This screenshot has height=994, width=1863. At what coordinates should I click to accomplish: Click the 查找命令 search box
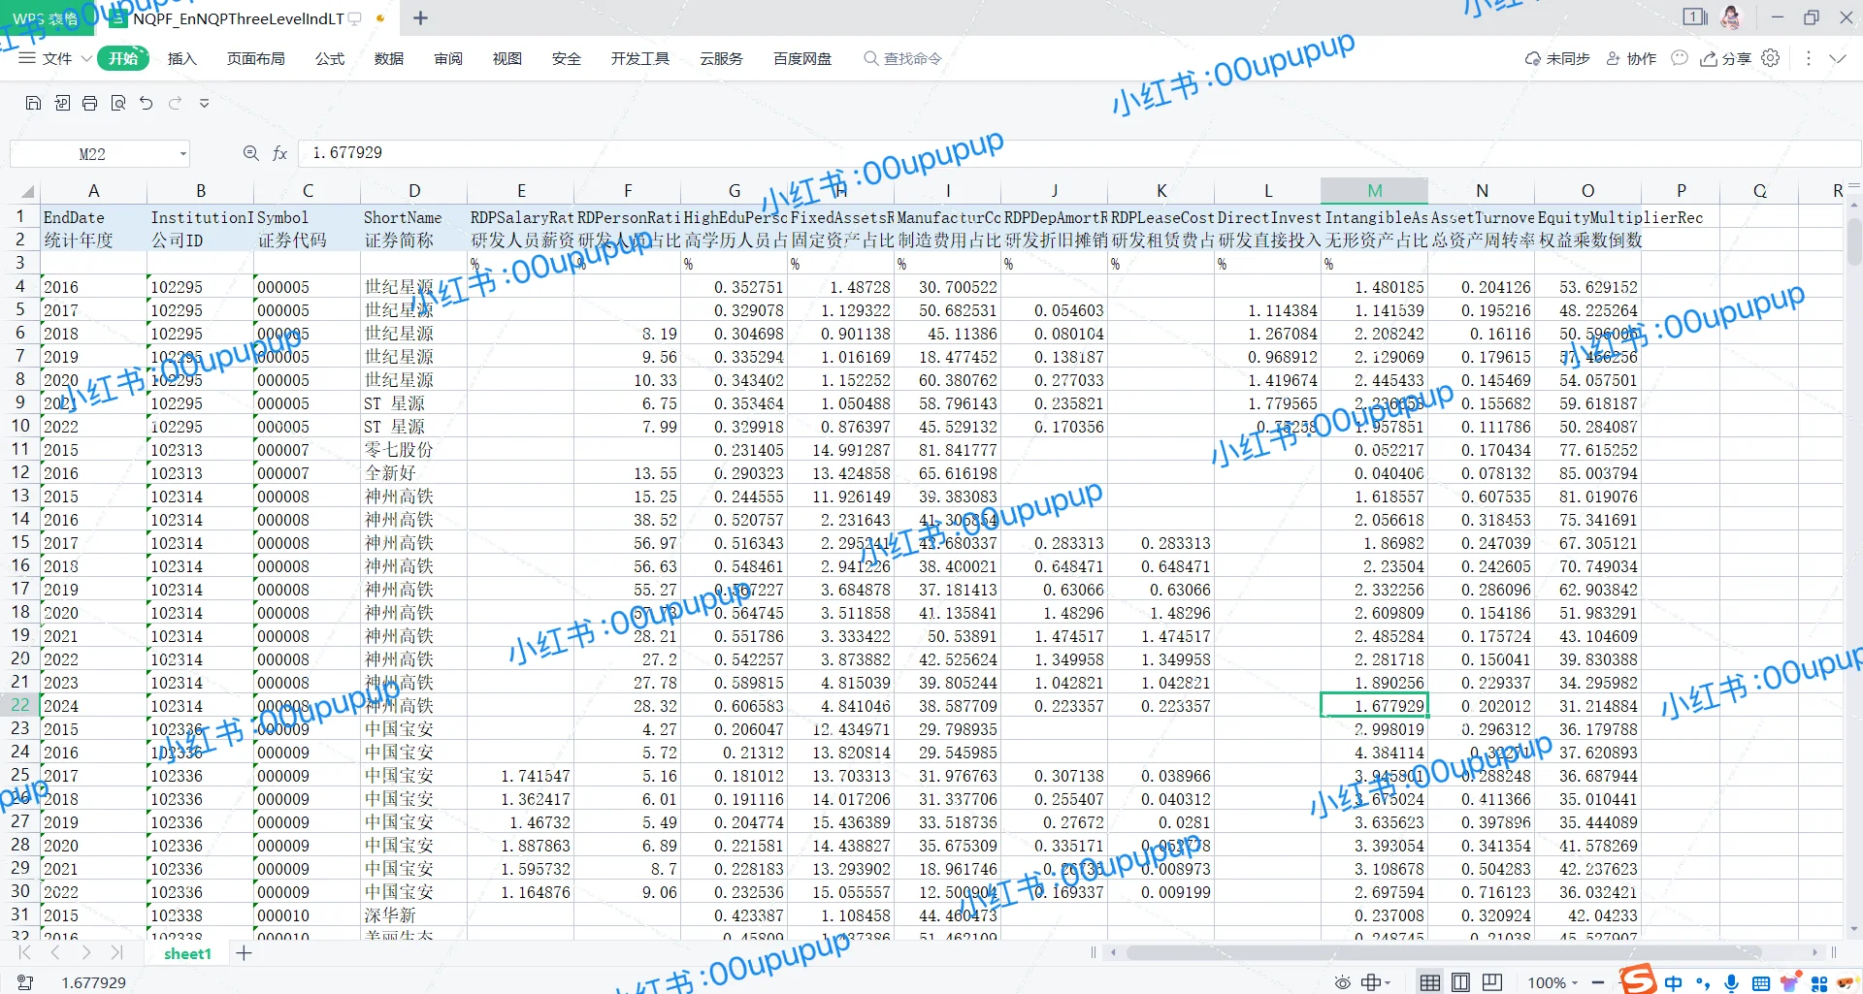(x=903, y=58)
